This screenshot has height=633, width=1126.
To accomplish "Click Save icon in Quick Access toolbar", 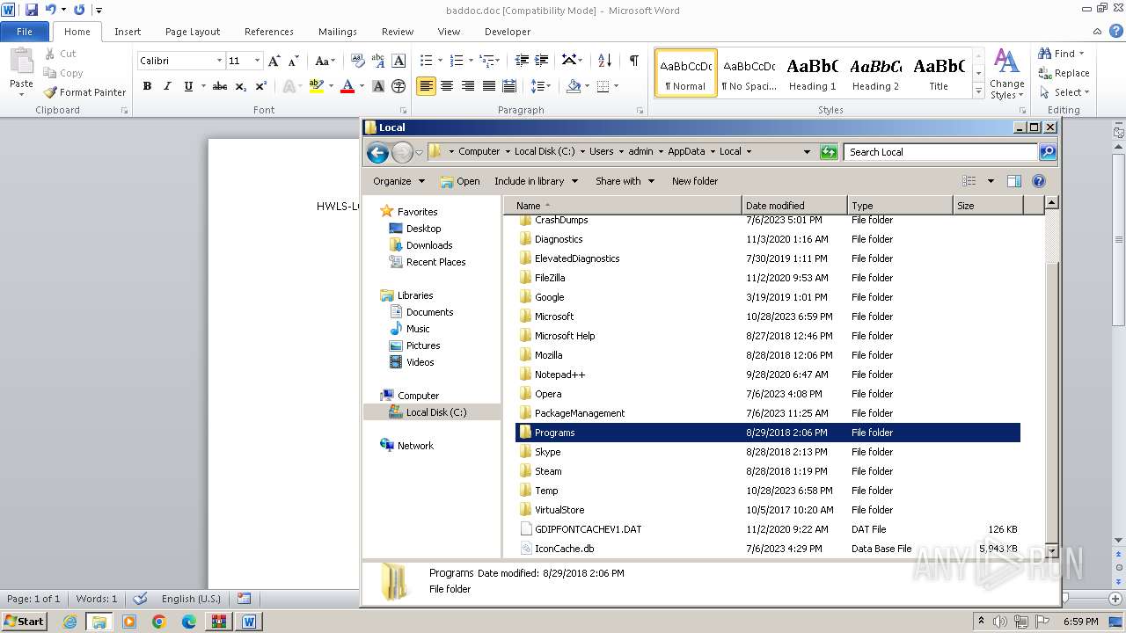I will 32,10.
